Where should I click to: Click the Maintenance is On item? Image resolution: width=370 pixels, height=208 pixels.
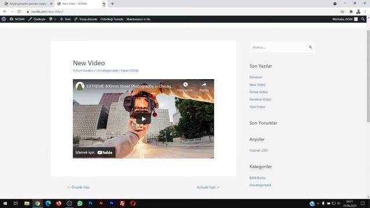point(138,19)
